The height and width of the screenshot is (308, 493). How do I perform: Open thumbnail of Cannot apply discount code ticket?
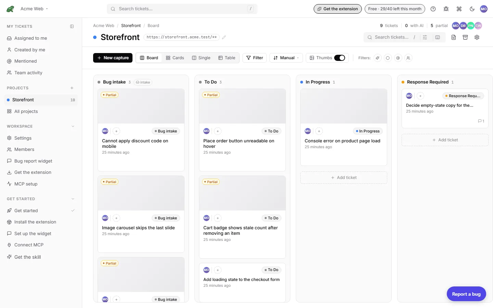pos(141,106)
